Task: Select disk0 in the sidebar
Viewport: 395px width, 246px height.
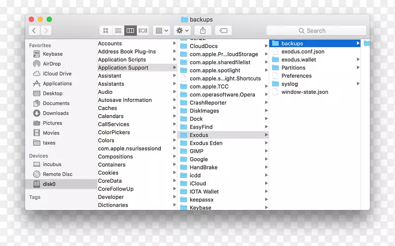Action: point(61,184)
